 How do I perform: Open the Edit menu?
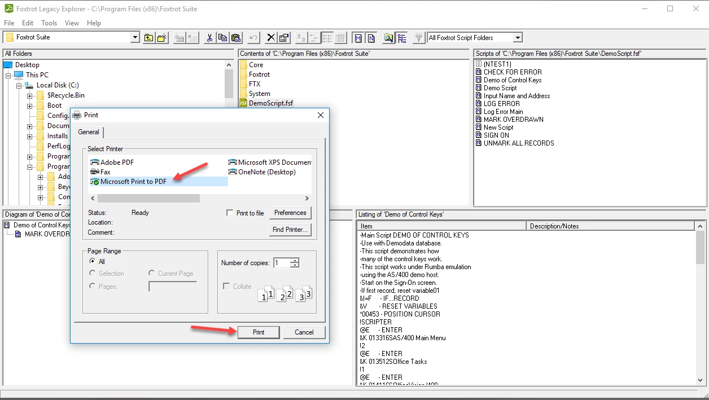[28, 23]
